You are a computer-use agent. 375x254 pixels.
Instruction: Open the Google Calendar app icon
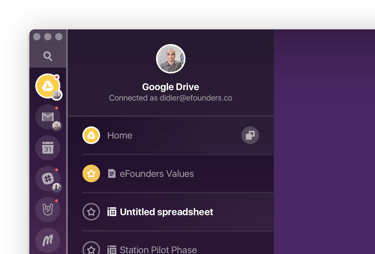pos(48,148)
